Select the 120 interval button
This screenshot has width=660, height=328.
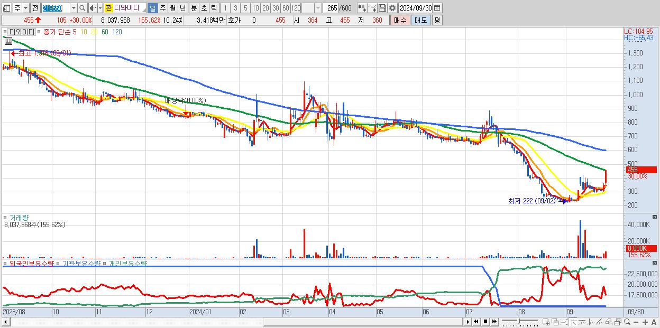(296, 8)
